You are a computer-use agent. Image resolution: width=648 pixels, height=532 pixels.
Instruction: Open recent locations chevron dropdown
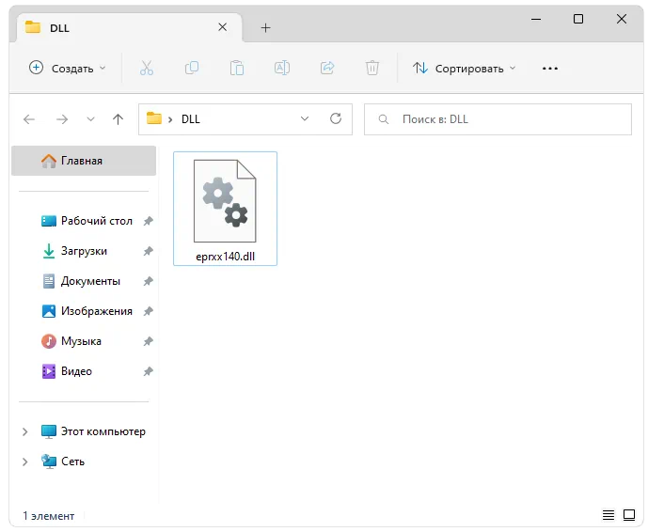[90, 119]
